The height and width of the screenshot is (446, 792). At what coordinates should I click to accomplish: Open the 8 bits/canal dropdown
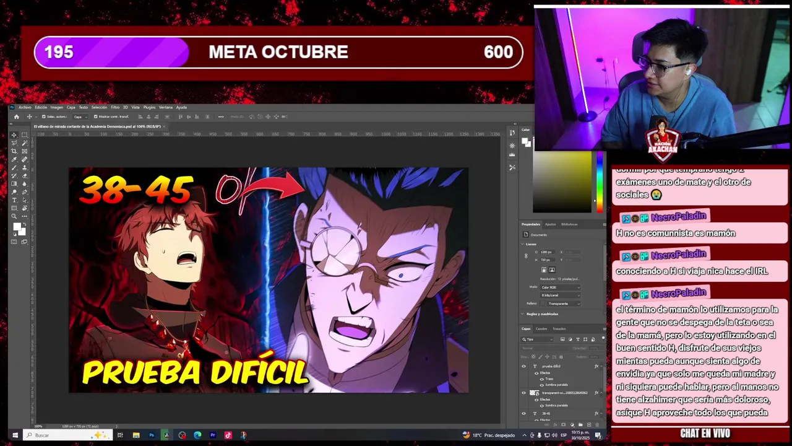coord(561,295)
